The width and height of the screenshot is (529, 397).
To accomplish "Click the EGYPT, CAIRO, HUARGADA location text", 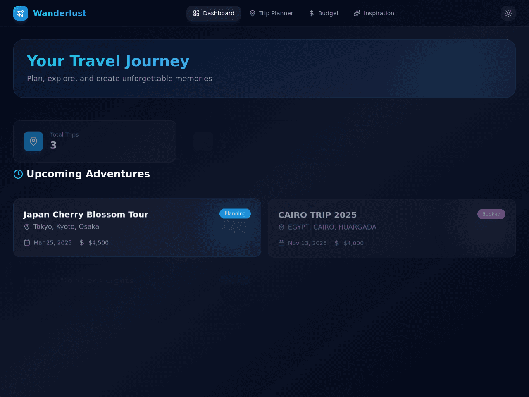I will coord(332,227).
